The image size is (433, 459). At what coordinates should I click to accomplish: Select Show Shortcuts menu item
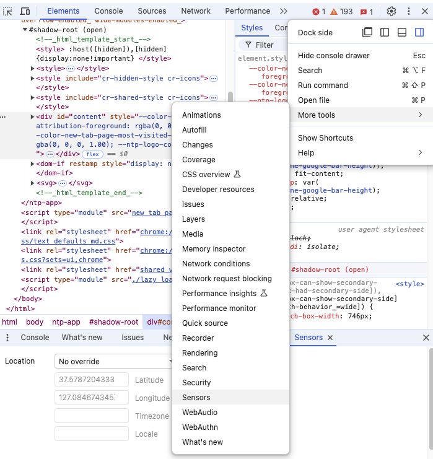tap(361, 138)
